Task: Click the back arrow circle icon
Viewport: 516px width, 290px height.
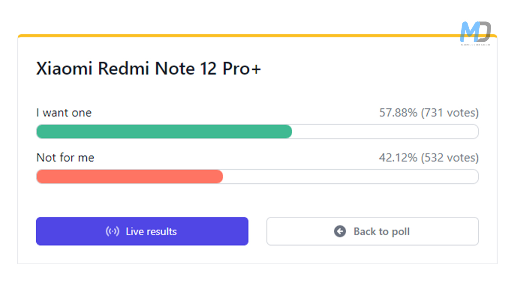Action: tap(340, 231)
